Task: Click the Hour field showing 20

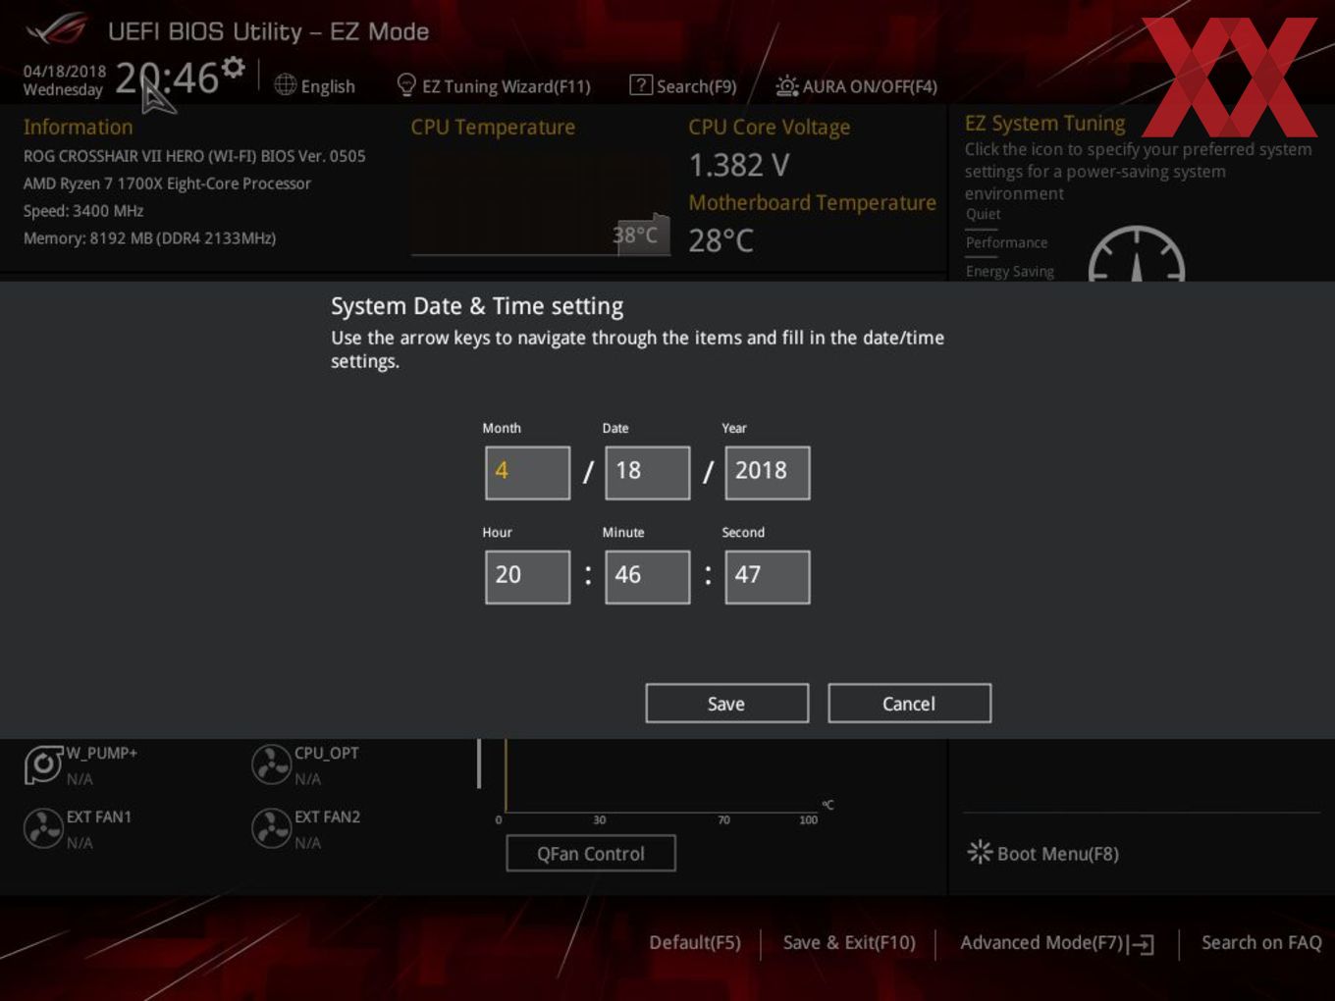Action: click(527, 577)
